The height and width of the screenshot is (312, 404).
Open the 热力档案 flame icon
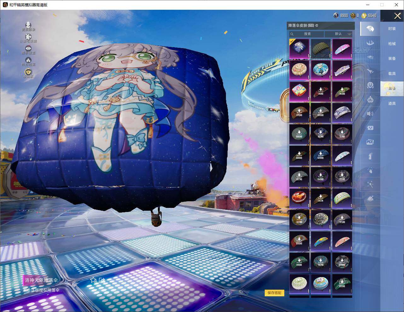28,60
